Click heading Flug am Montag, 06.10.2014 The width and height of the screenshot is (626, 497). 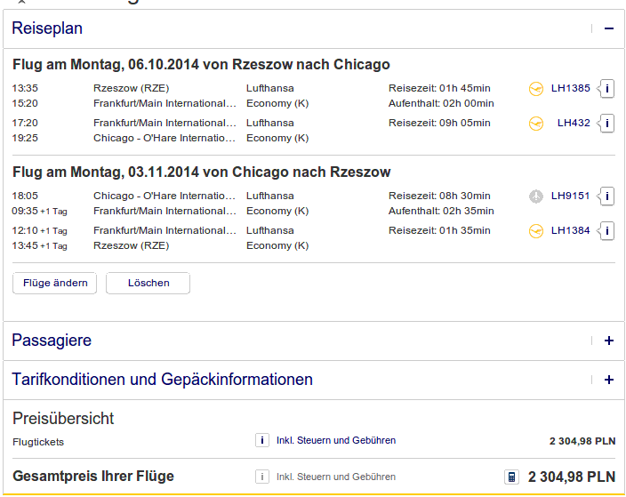point(201,65)
